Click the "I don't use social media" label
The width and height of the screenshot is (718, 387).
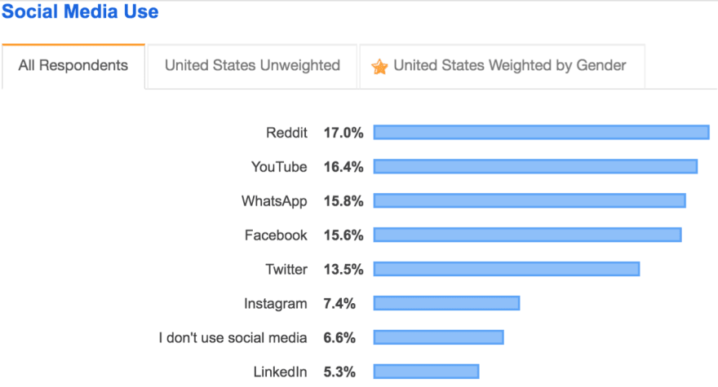[233, 337]
